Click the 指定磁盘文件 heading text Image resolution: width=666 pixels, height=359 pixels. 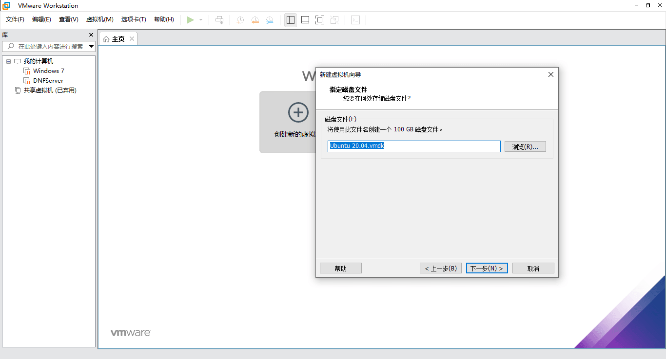click(348, 90)
